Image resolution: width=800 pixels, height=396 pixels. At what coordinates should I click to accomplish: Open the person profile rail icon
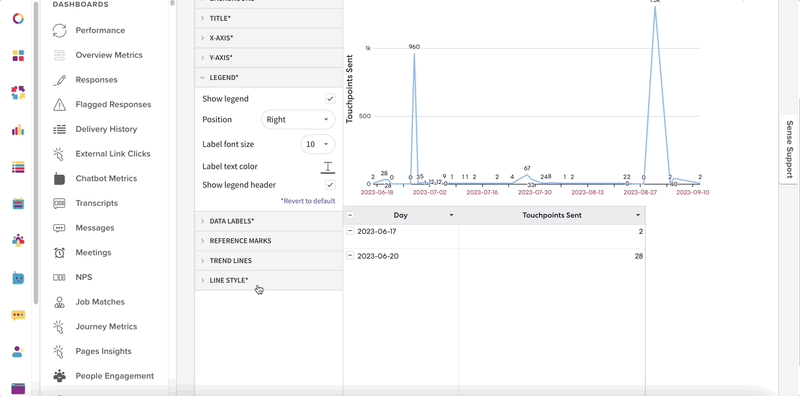coord(18,352)
